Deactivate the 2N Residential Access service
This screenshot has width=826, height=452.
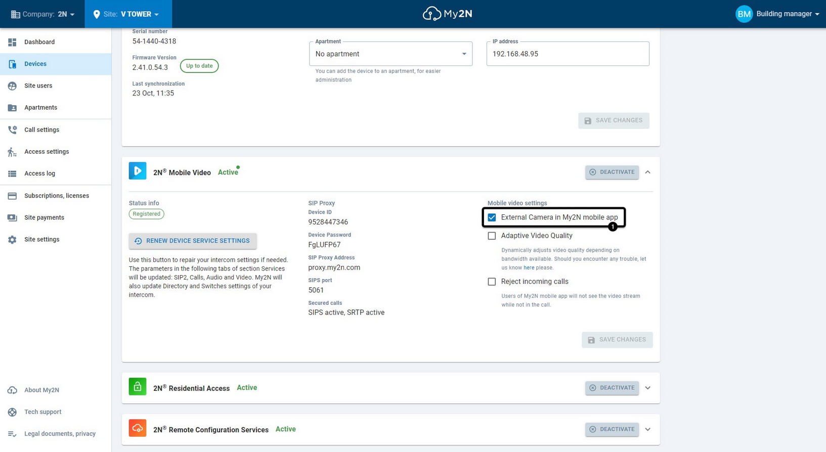pos(612,388)
